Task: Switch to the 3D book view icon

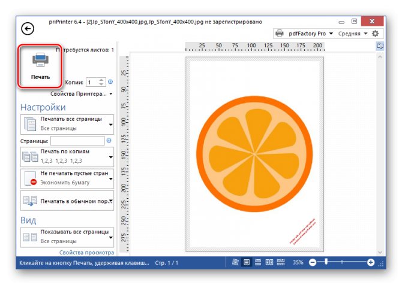Action: click(235, 262)
